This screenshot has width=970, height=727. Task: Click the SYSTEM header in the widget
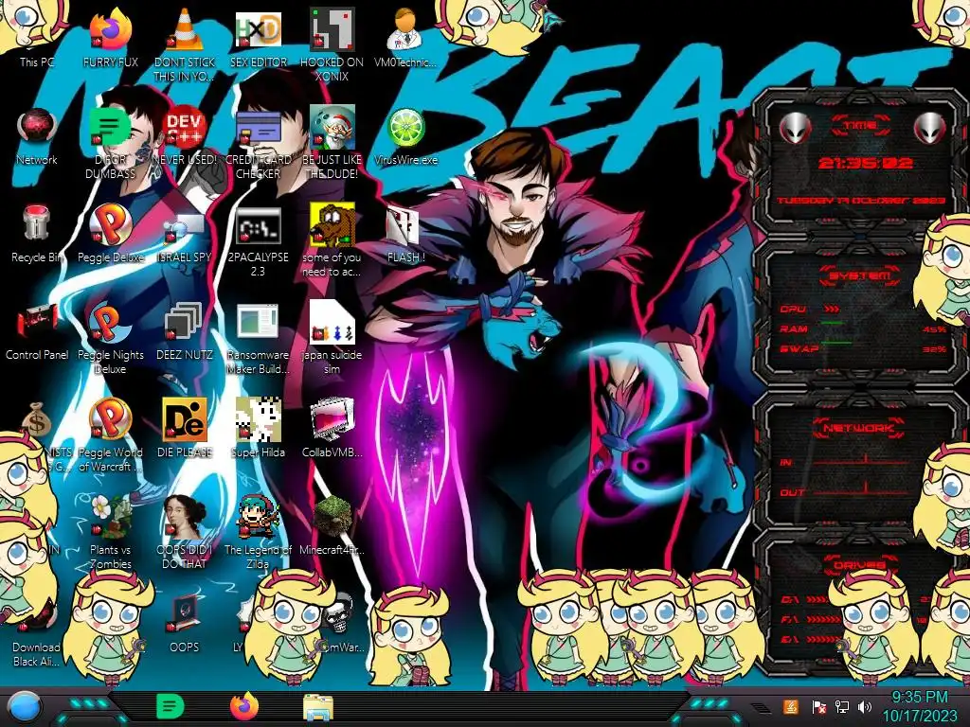[858, 275]
